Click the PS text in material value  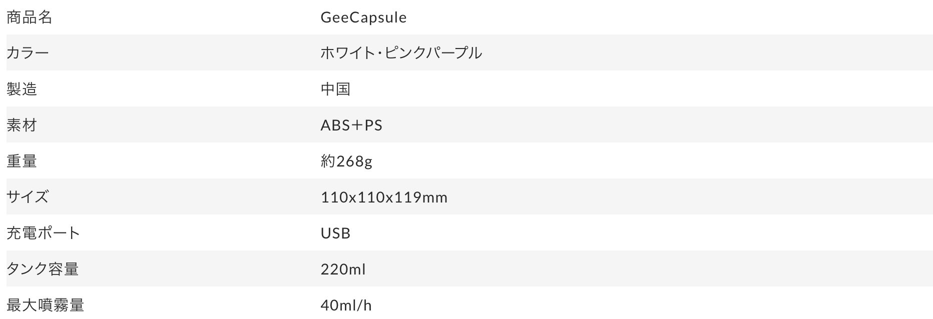point(373,125)
